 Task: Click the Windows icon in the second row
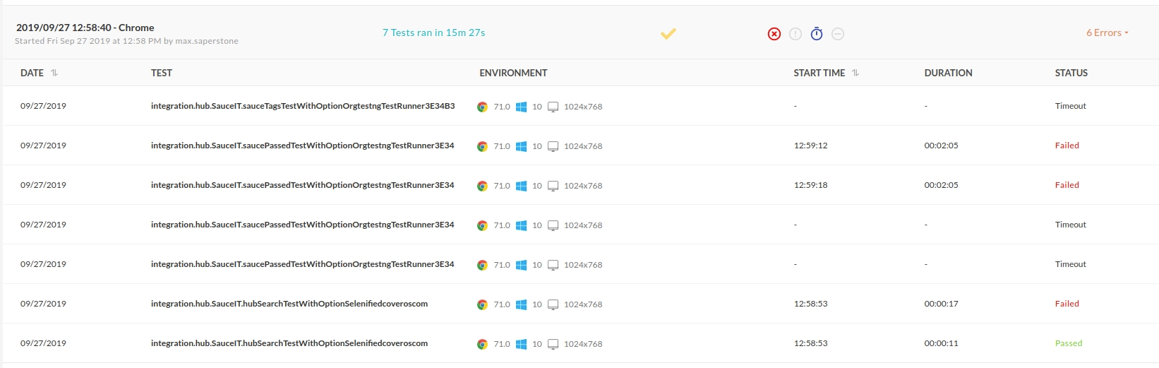point(521,146)
